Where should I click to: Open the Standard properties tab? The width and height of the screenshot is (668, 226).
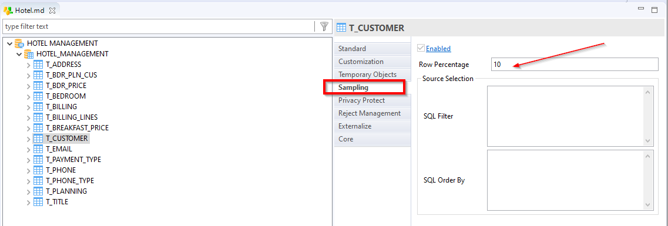pos(372,49)
